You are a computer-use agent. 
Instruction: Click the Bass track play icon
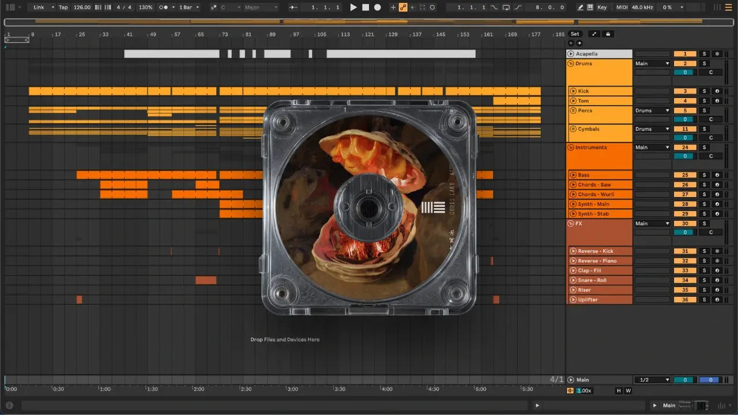(573, 175)
